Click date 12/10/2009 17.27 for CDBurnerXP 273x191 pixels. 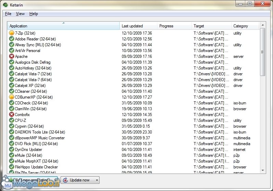[x=137, y=97]
